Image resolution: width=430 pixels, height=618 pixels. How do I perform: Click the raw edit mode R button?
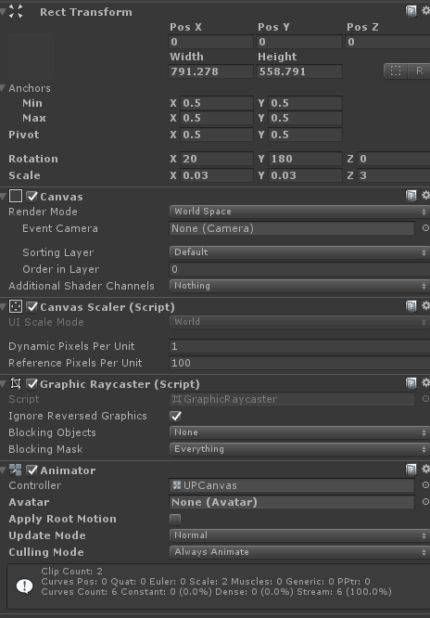[419, 71]
